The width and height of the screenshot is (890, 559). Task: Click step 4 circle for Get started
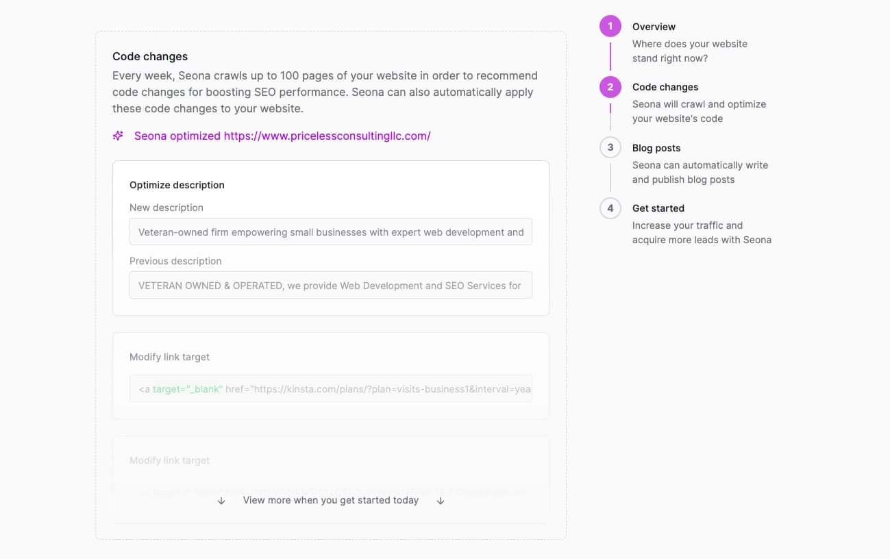pyautogui.click(x=610, y=208)
